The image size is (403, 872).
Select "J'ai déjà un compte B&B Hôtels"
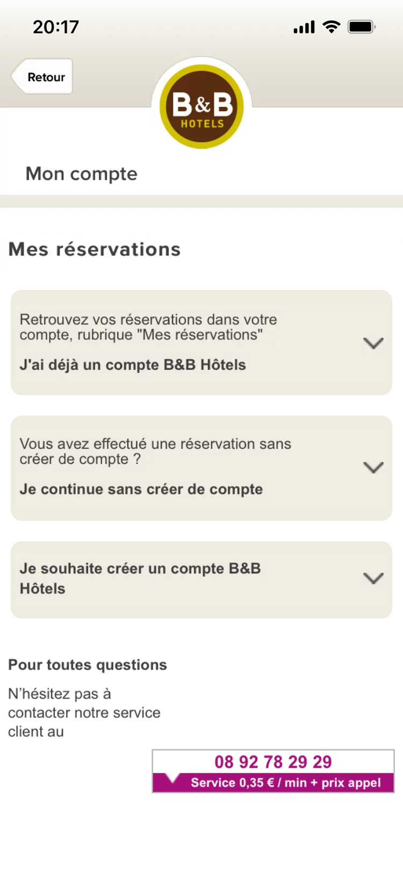tap(133, 365)
